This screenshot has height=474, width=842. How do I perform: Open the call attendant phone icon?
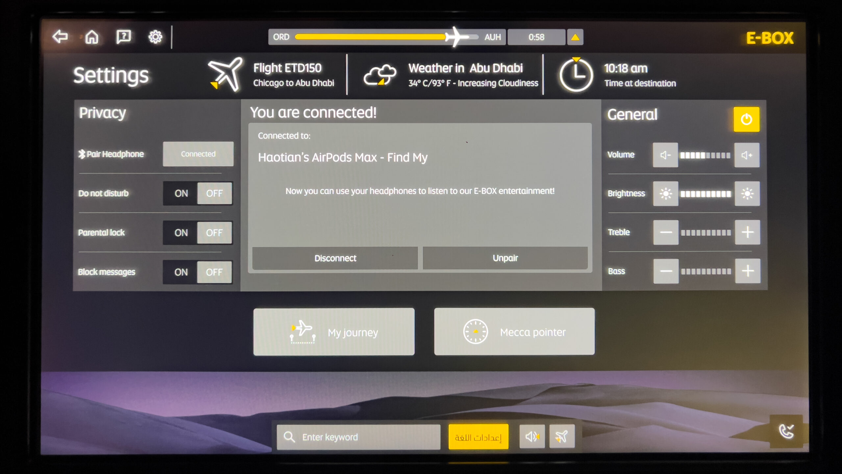(x=786, y=431)
